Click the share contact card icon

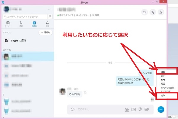pos(133,109)
